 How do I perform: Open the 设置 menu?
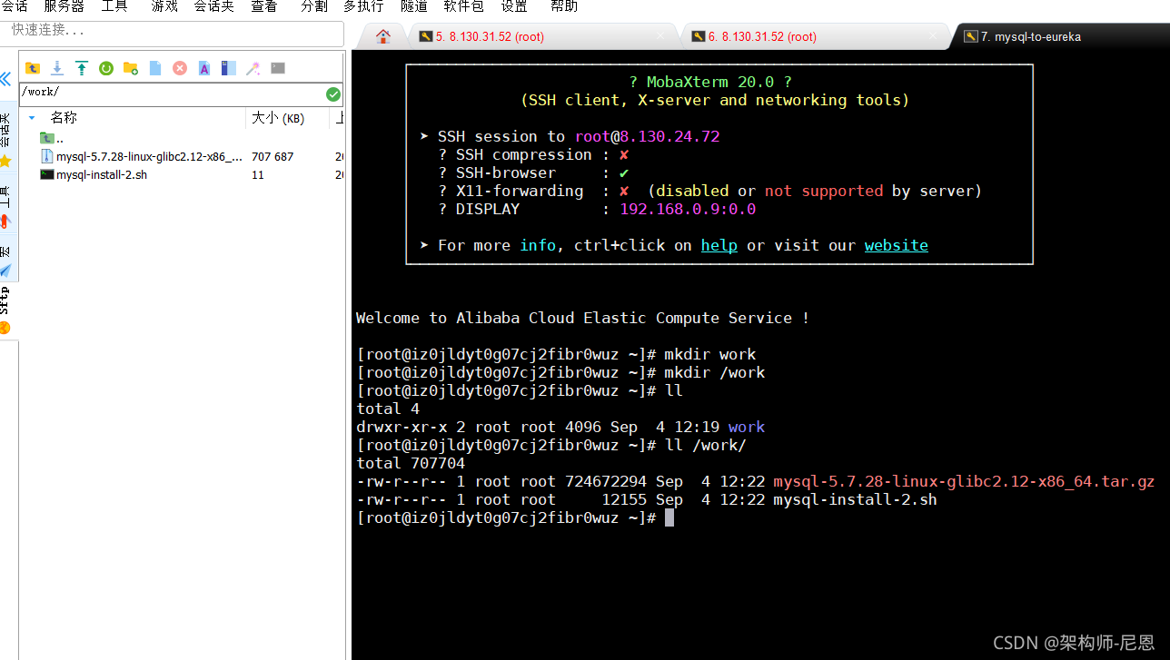tap(513, 6)
